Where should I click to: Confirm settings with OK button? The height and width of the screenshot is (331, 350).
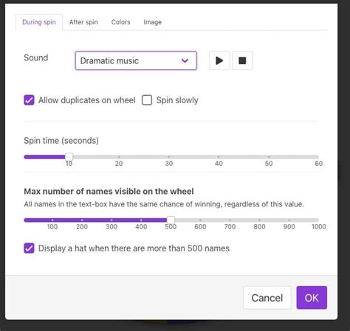pyautogui.click(x=312, y=298)
